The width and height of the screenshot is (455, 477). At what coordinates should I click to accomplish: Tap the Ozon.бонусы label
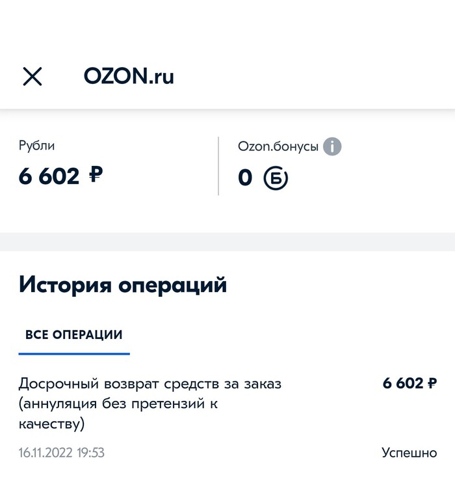(278, 146)
